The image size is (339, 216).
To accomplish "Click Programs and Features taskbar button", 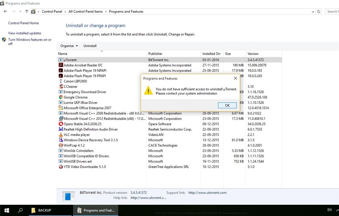I will click(96, 210).
